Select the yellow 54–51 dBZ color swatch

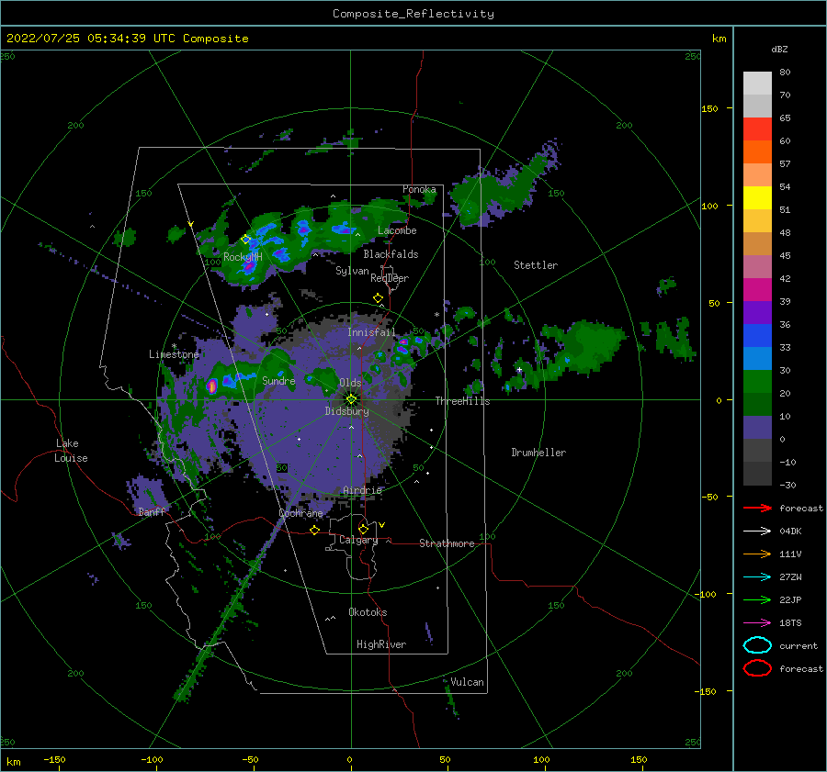[757, 198]
